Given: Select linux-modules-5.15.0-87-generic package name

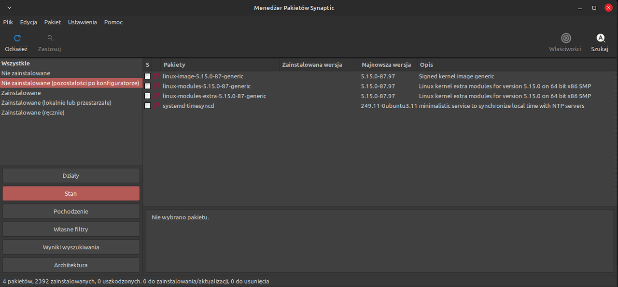Looking at the screenshot, I should tap(207, 86).
